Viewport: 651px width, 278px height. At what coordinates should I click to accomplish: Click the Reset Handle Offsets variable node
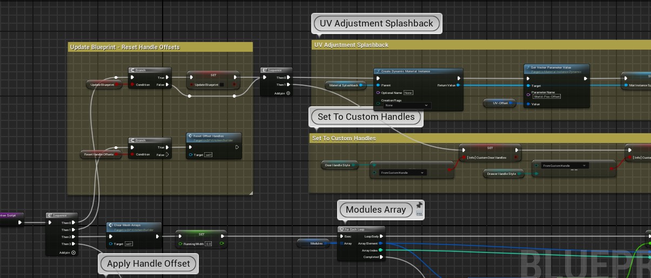click(x=101, y=154)
